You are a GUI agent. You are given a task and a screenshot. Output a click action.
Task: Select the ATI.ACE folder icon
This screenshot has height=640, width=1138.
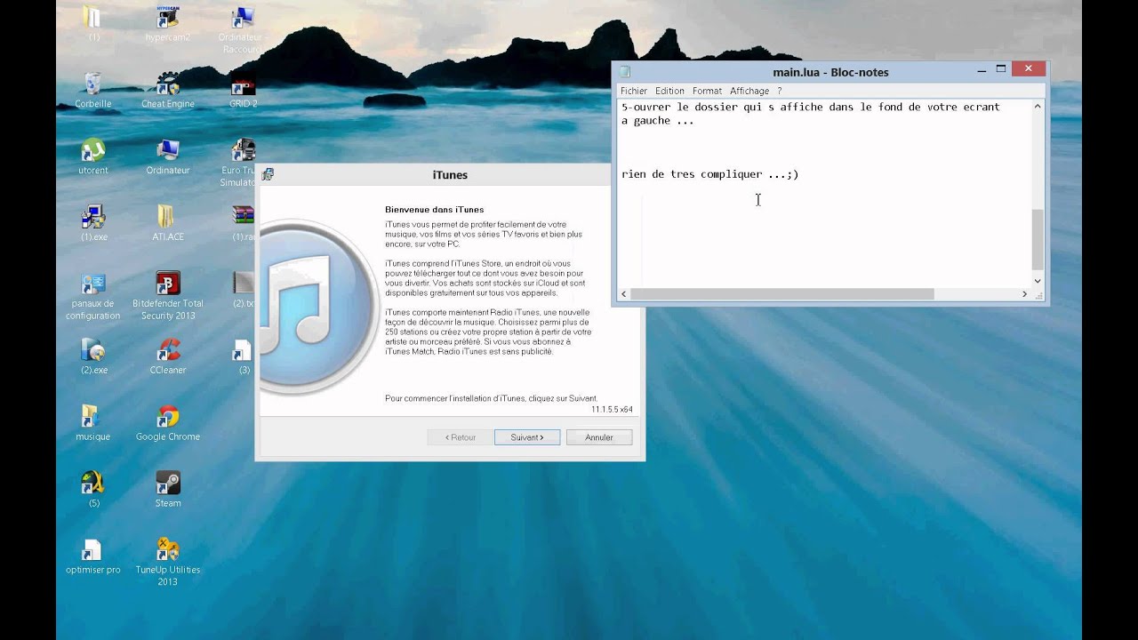click(168, 224)
